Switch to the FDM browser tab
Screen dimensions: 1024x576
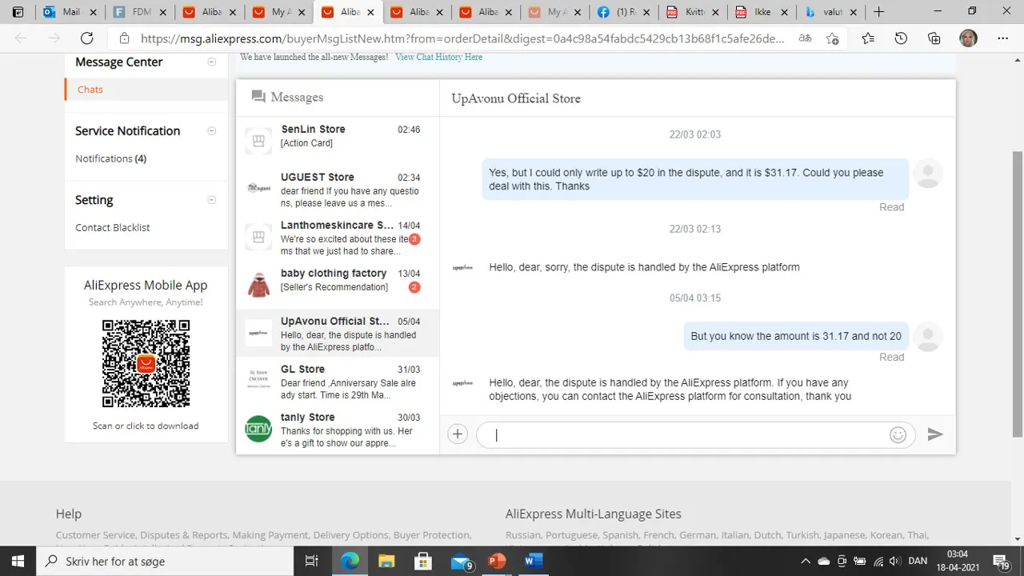(x=139, y=12)
